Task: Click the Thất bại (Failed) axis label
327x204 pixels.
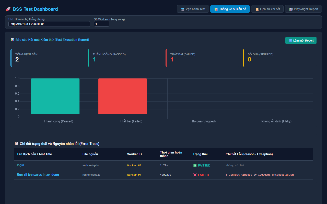Action: [131, 121]
